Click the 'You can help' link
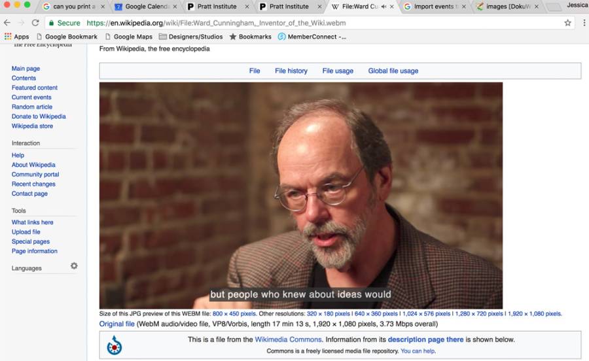This screenshot has width=589, height=361. [x=418, y=351]
